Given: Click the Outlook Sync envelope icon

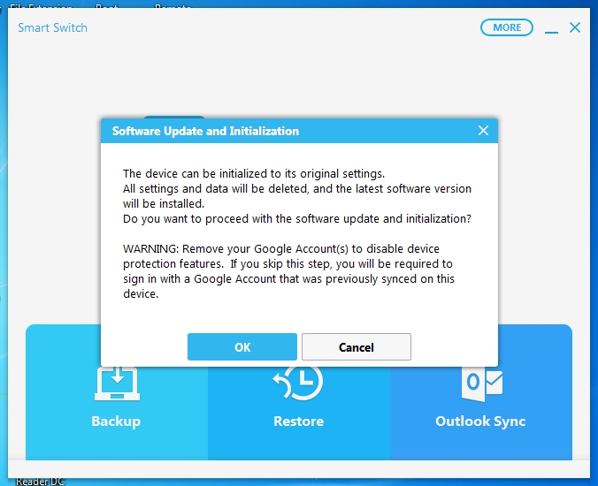Looking at the screenshot, I should click(482, 383).
